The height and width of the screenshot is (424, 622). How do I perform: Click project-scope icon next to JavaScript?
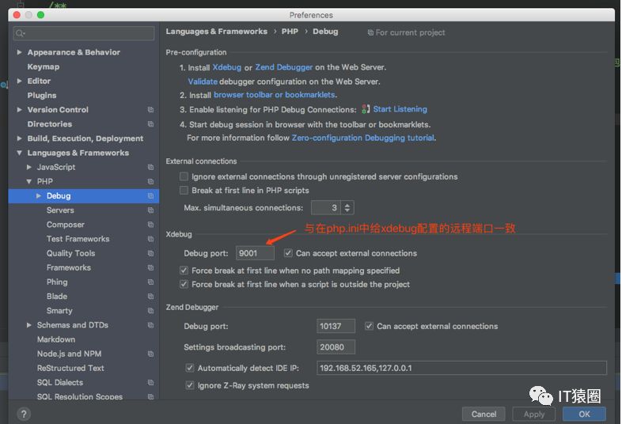[x=150, y=168]
